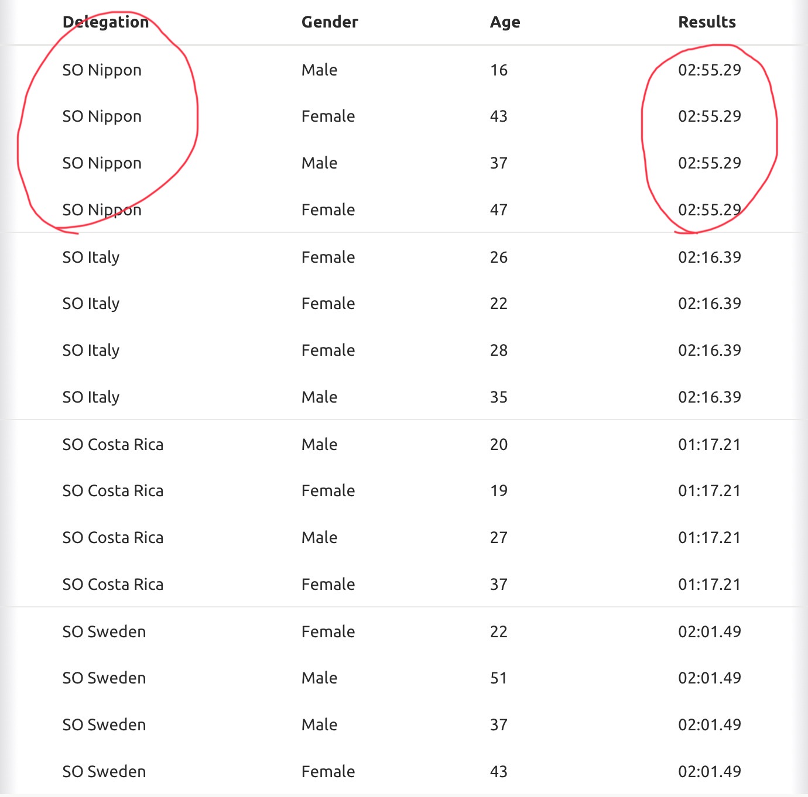Image resolution: width=808 pixels, height=797 pixels.
Task: Click the SO Nippon row aged 37
Action: pos(404,163)
